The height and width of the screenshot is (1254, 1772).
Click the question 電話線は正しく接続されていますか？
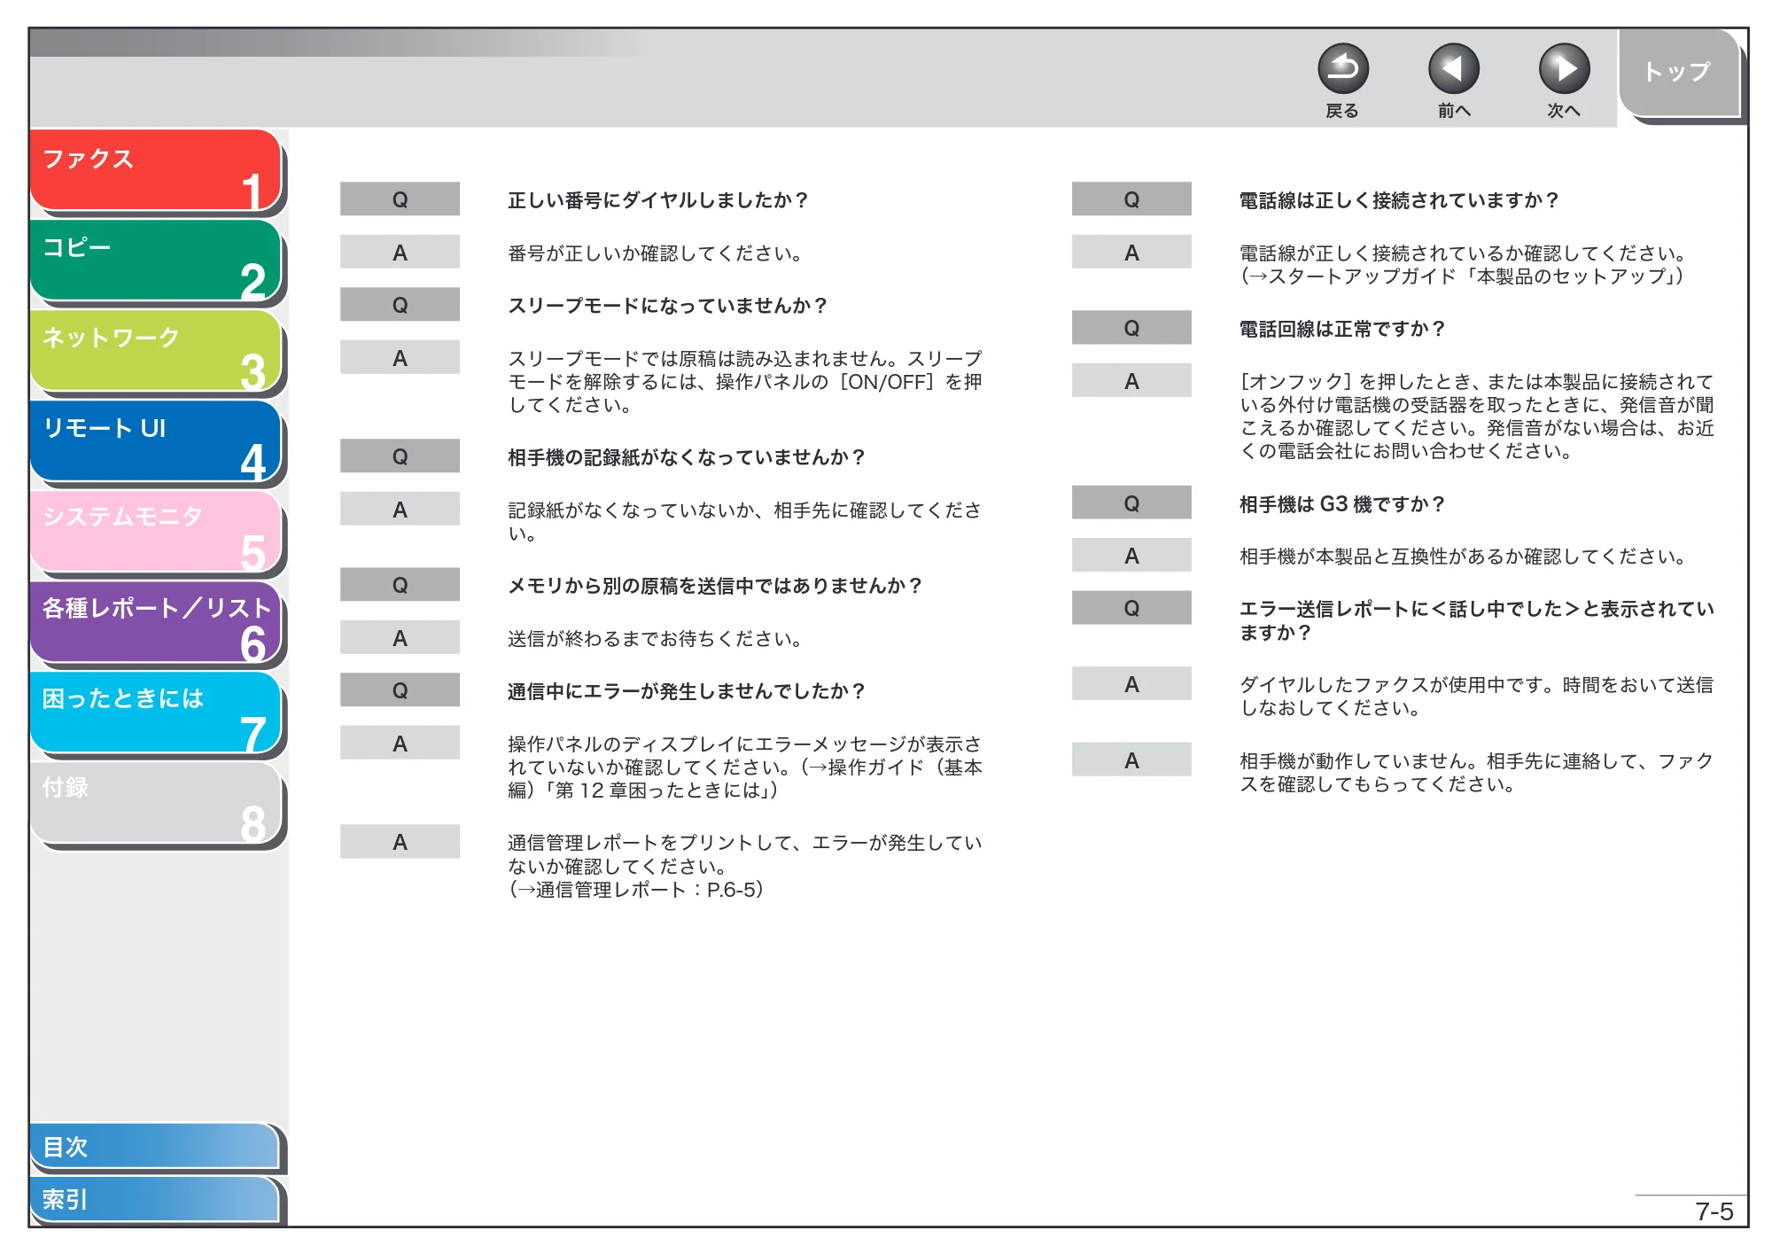tap(1399, 200)
